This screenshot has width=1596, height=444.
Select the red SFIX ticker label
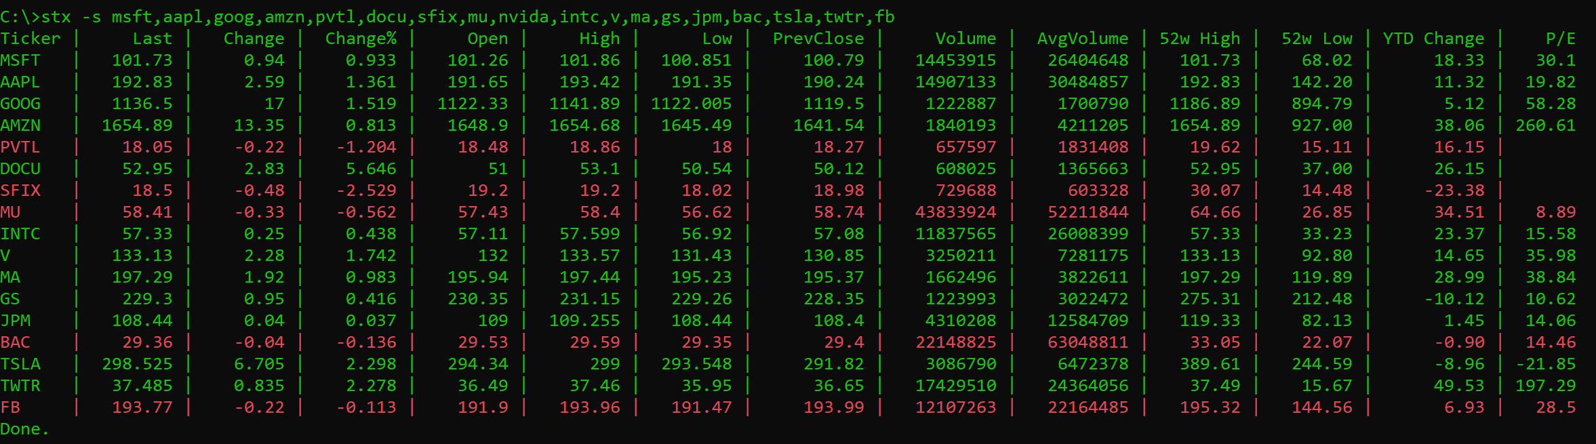pos(20,190)
